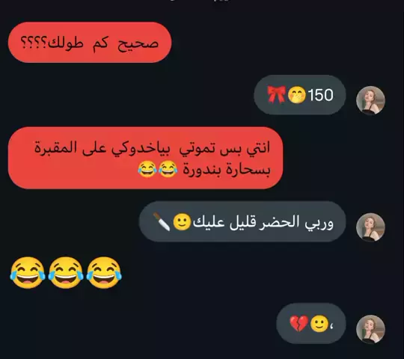This screenshot has width=404, height=359.
Task: Click the word المقبرة in red message
Action: 56,148
